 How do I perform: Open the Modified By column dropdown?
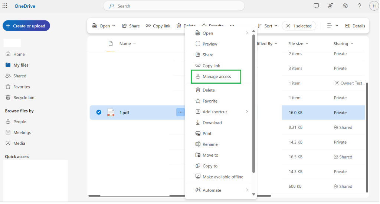267,44
